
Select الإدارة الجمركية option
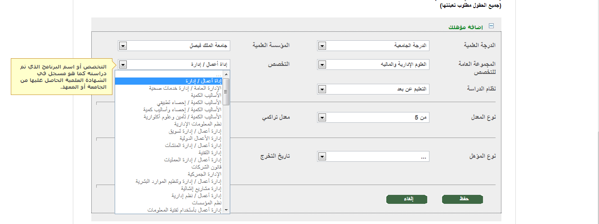coord(204,174)
